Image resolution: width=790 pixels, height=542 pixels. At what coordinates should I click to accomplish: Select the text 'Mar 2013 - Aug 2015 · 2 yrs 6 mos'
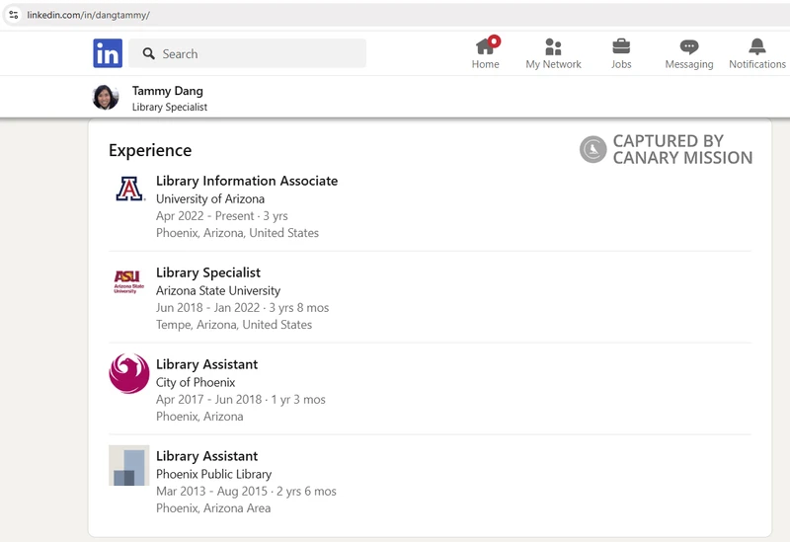[246, 491]
